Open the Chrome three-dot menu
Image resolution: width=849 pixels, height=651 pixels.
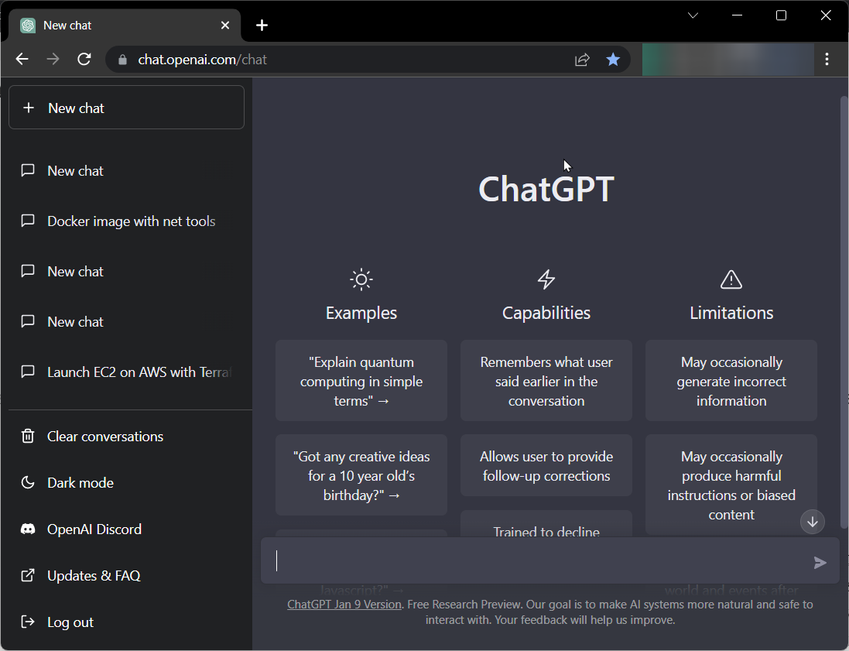pyautogui.click(x=827, y=59)
